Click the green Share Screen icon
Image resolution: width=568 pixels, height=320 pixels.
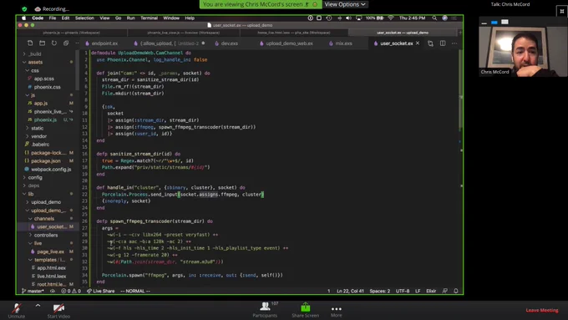(x=306, y=307)
